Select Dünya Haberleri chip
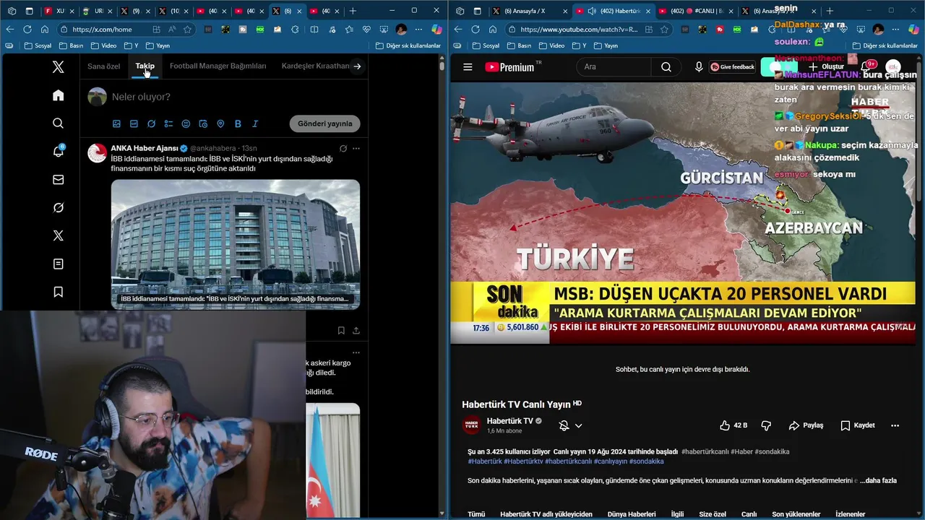 pyautogui.click(x=632, y=514)
